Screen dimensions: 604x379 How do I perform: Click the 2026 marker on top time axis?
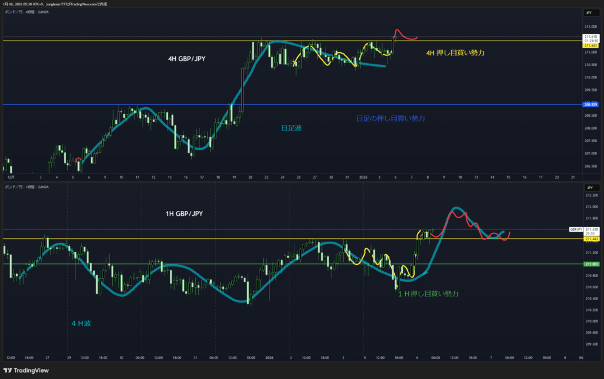(x=363, y=177)
